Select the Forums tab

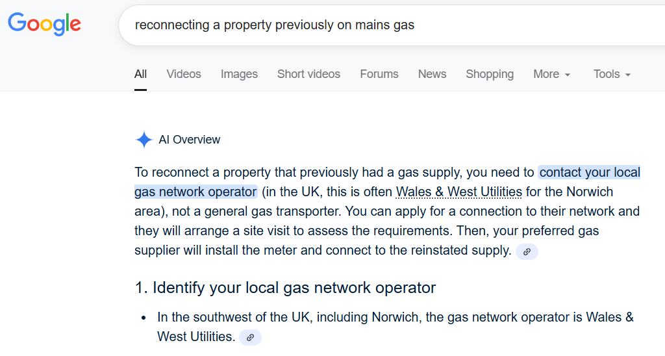(379, 74)
